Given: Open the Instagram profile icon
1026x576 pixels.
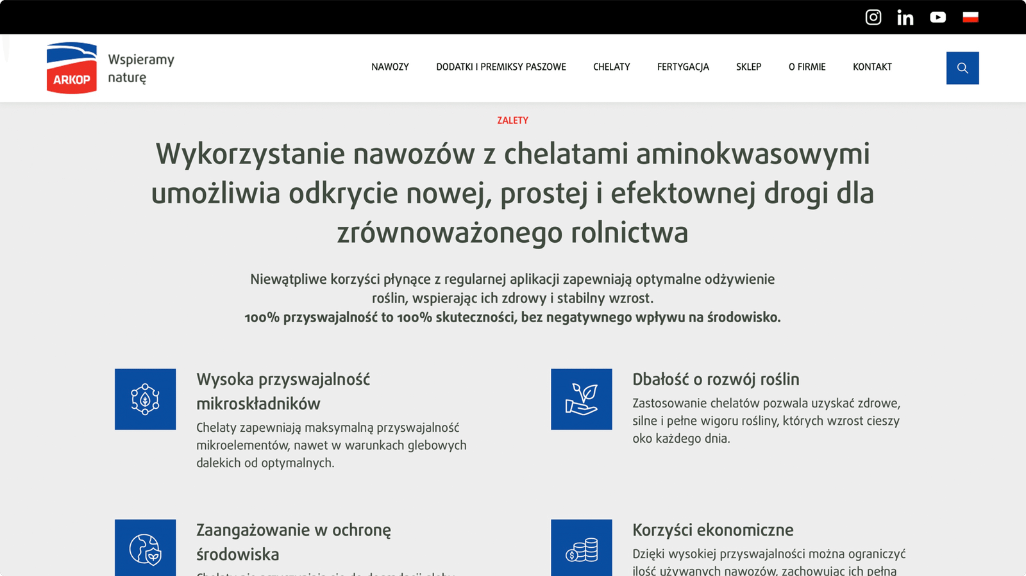Looking at the screenshot, I should point(873,17).
